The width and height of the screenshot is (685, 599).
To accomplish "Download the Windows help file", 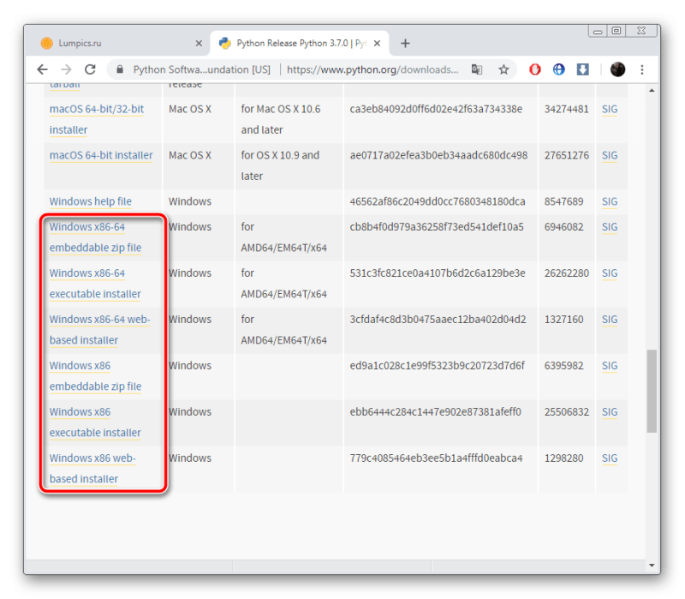I will [91, 201].
